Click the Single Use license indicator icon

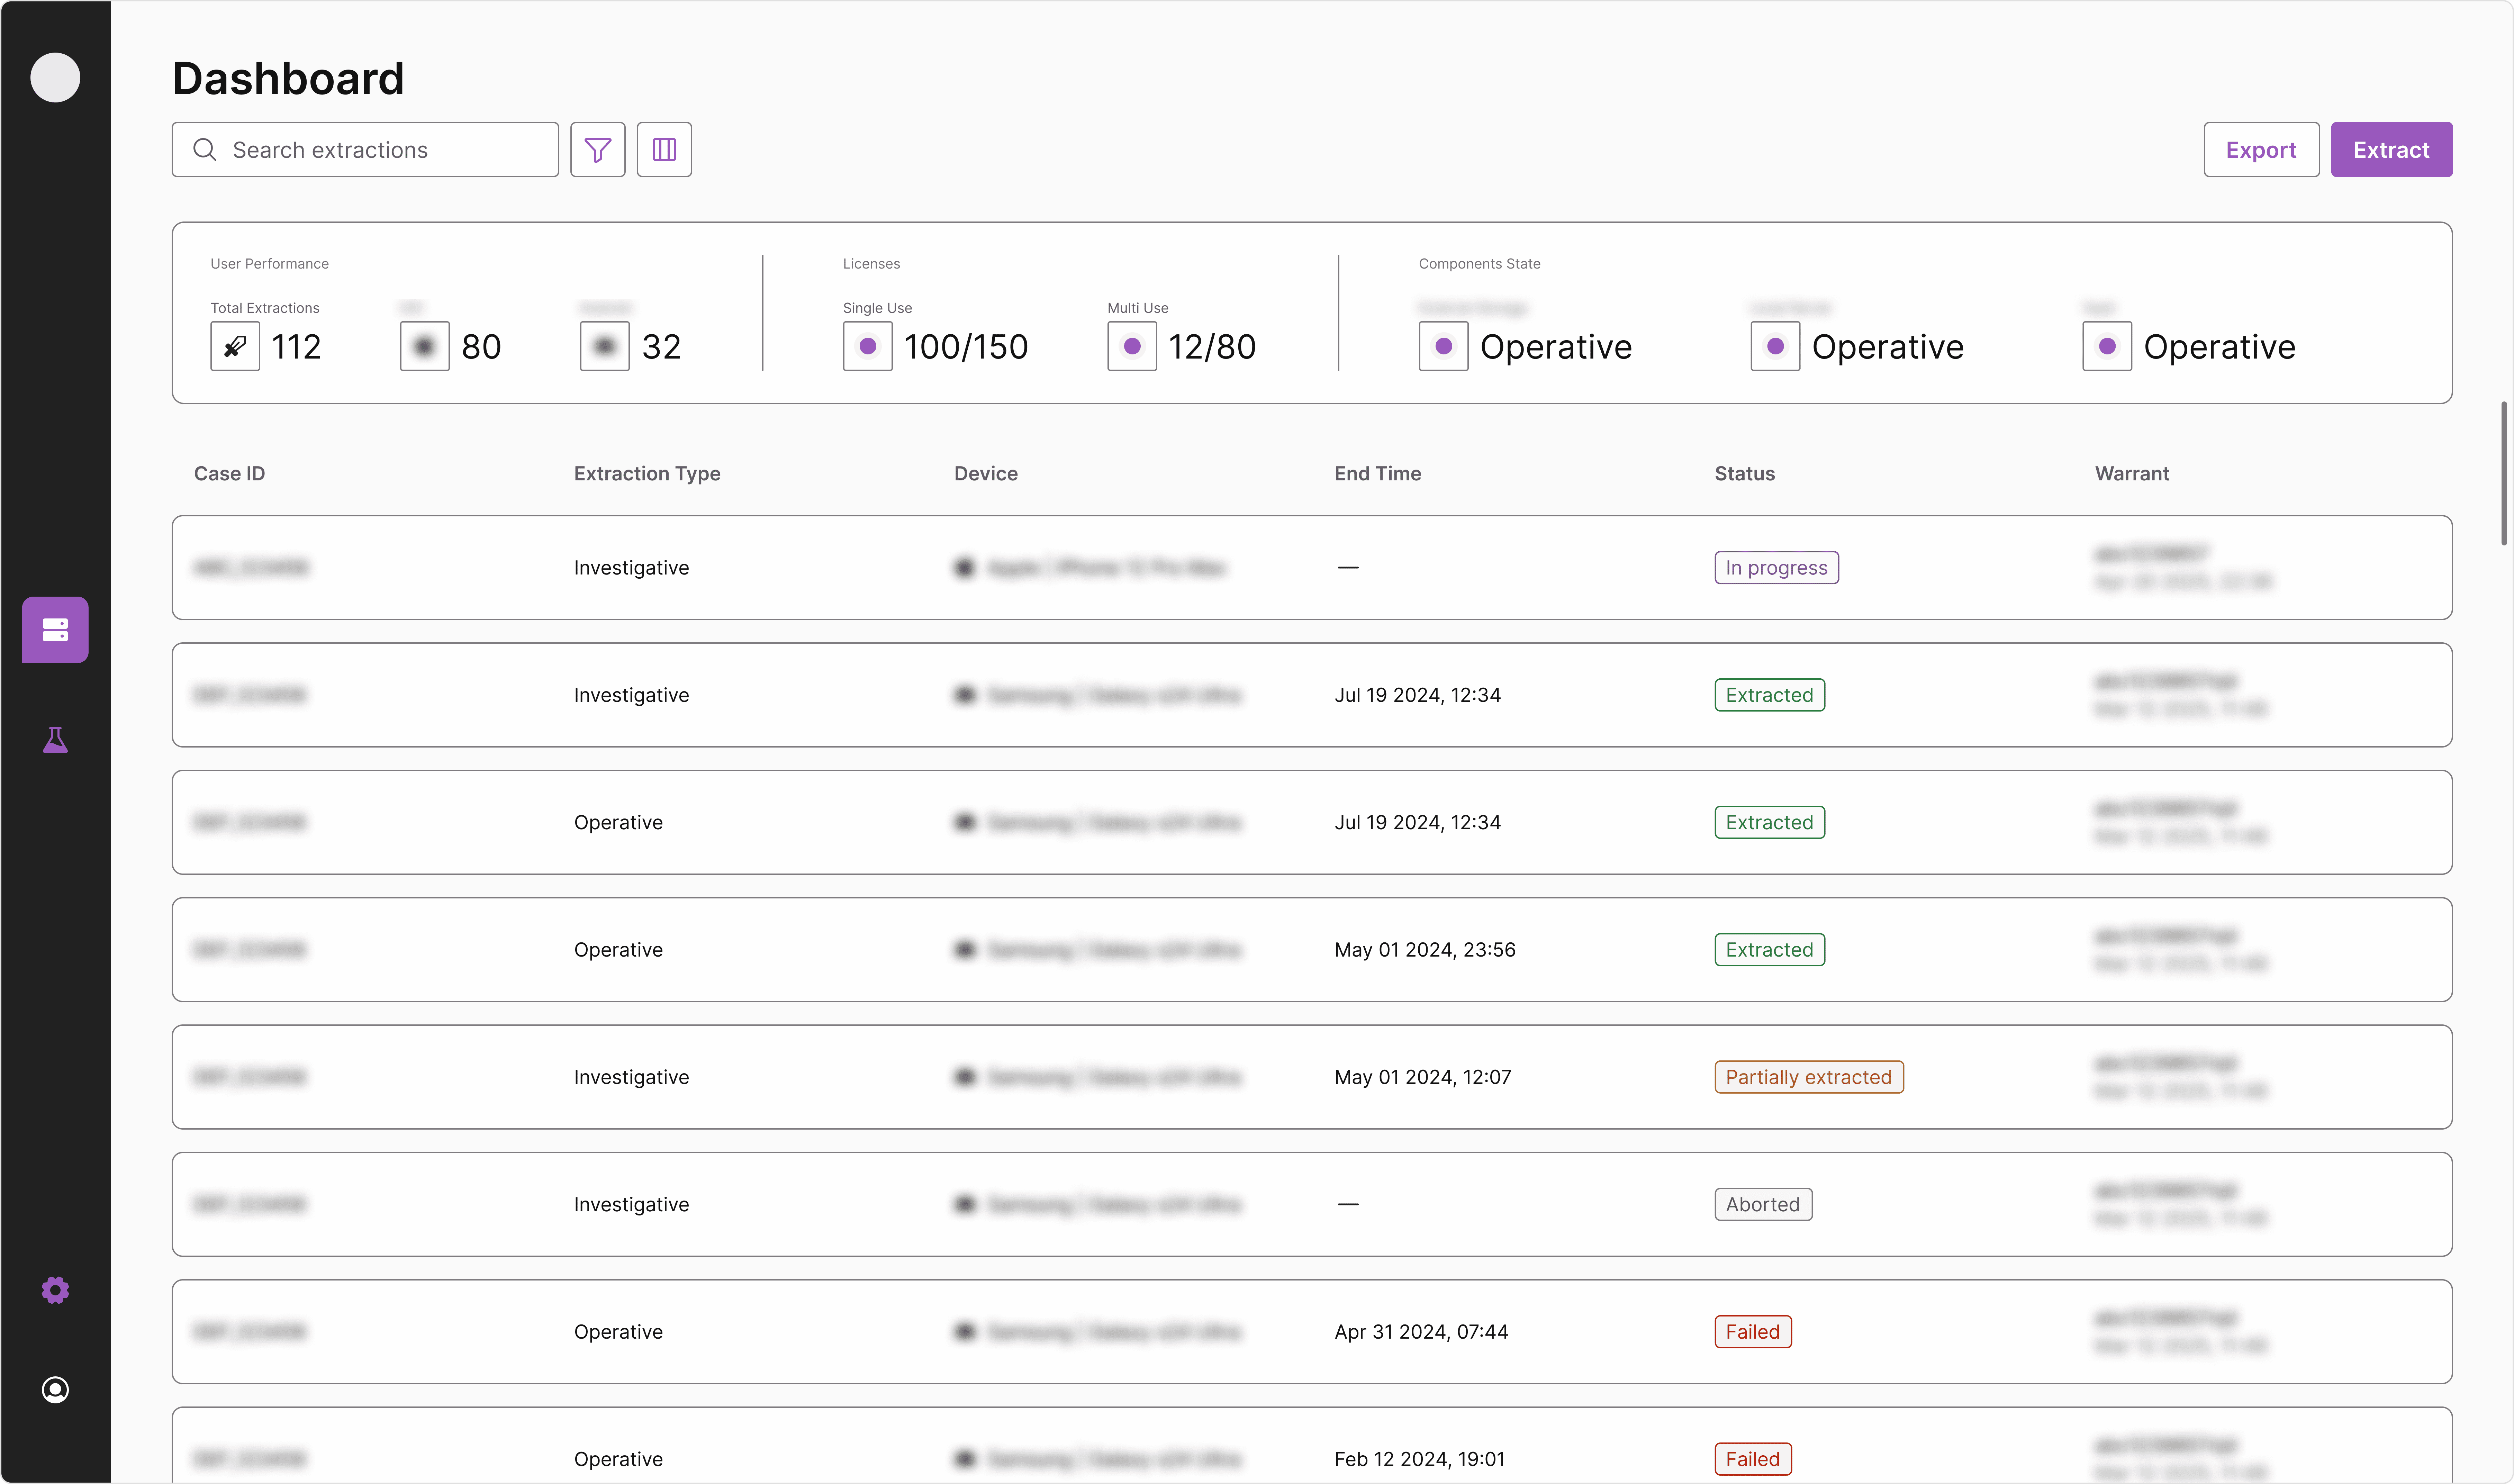click(x=868, y=346)
